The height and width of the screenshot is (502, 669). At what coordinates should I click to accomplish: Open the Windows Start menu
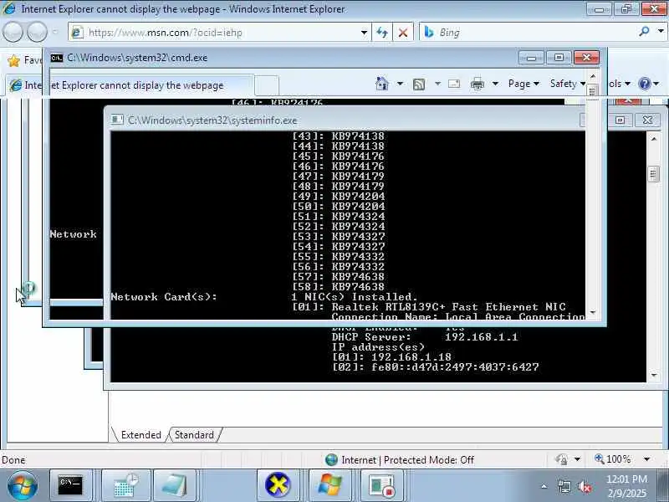(23, 485)
